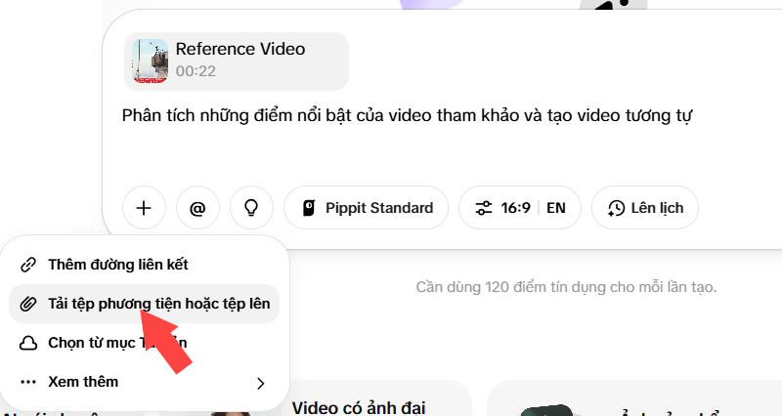
Task: Open the Reference Video thumbnail
Action: click(x=151, y=61)
